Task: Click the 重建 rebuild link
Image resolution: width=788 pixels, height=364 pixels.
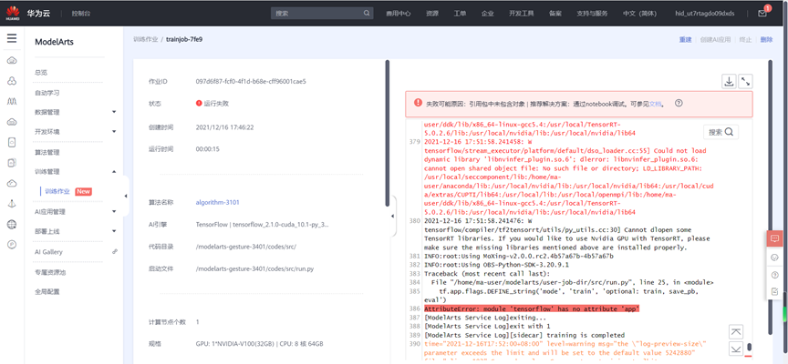Action: [x=686, y=40]
